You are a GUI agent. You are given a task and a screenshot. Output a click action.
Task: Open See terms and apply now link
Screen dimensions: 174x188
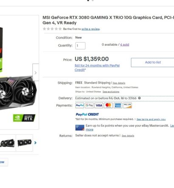pos(151,119)
